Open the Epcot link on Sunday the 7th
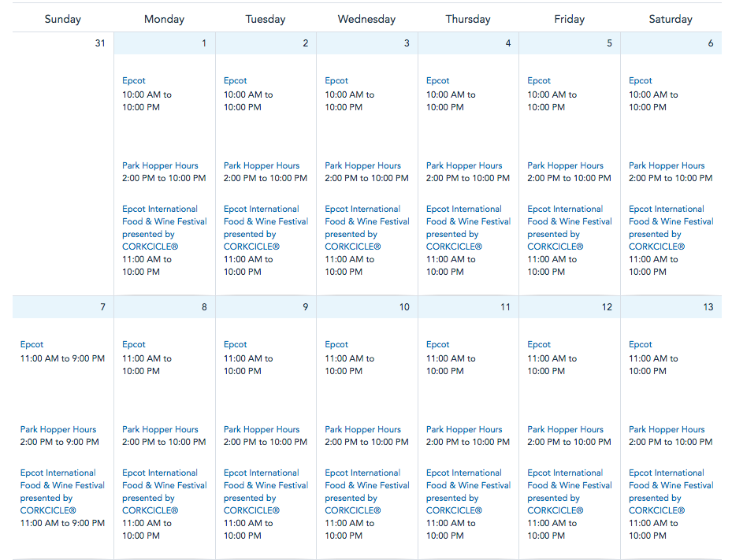This screenshot has width=732, height=560. tap(32, 344)
